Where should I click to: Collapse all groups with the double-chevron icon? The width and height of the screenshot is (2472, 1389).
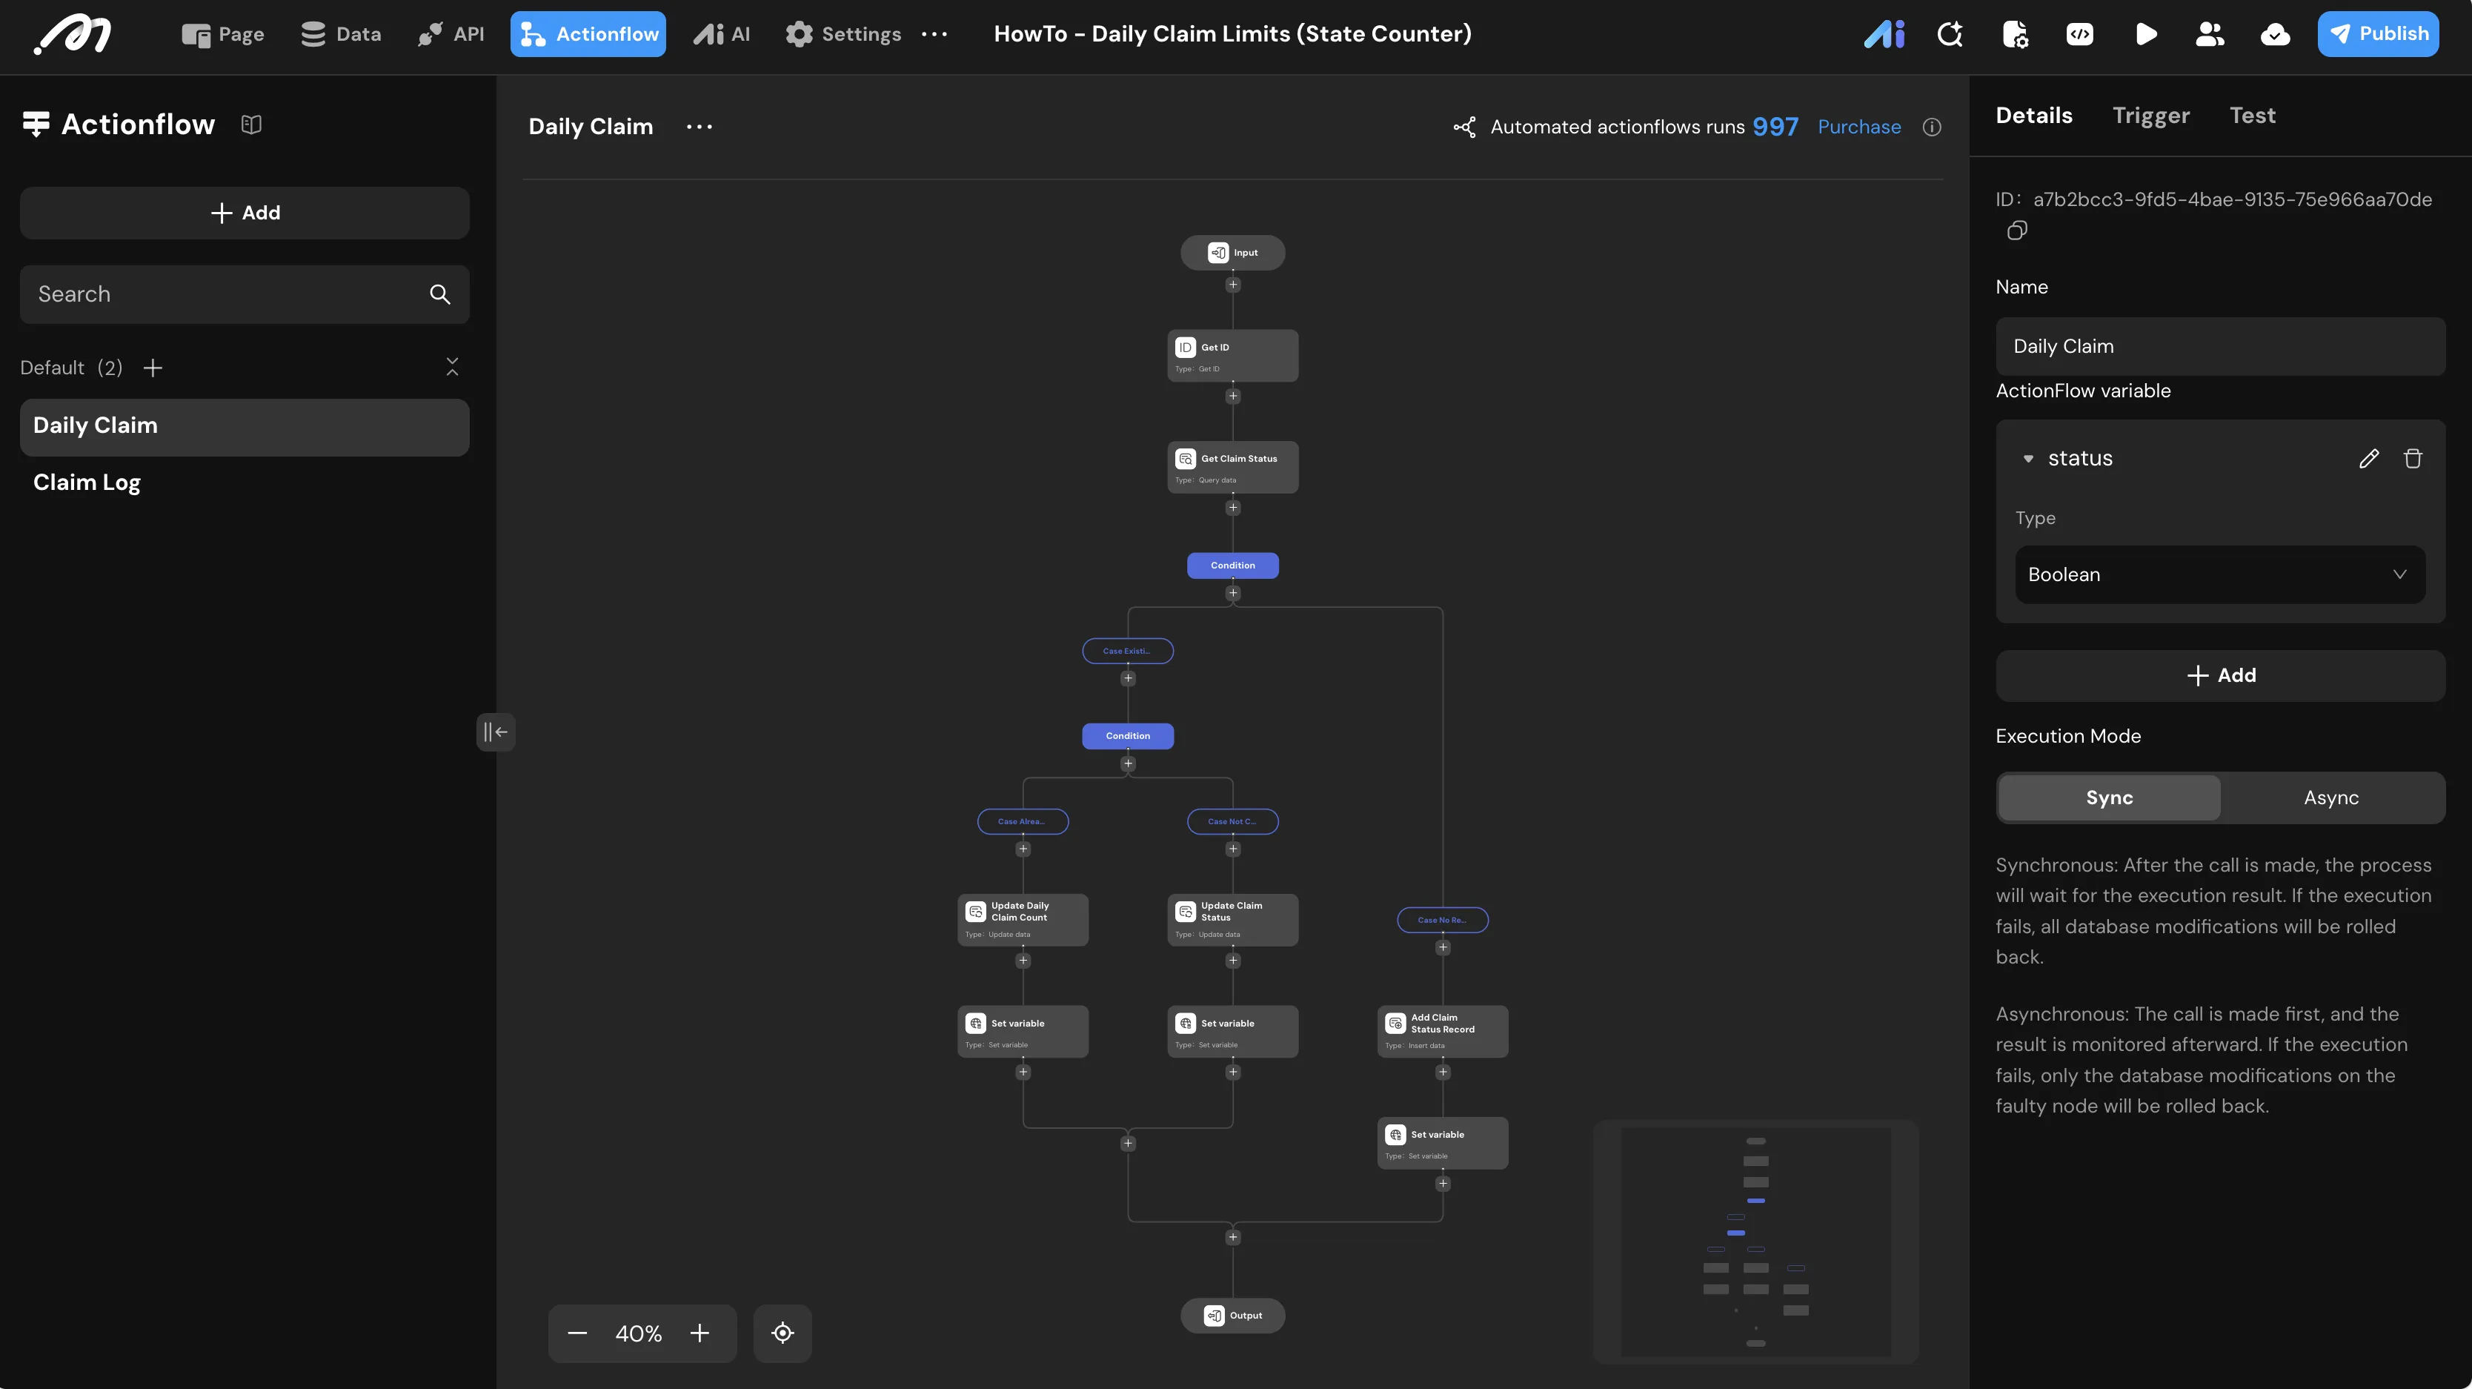click(x=452, y=367)
